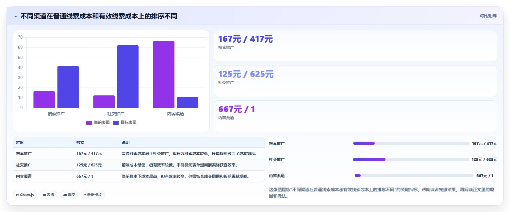
Task: Click the 社交推广 label beside its progress bar
Action: point(277,160)
